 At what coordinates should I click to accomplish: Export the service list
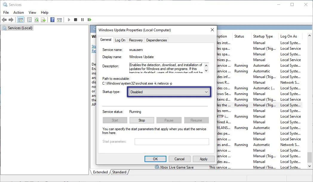coord(43,20)
